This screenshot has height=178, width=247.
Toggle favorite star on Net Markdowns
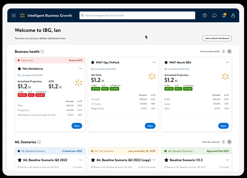pyautogui.click(x=19, y=69)
